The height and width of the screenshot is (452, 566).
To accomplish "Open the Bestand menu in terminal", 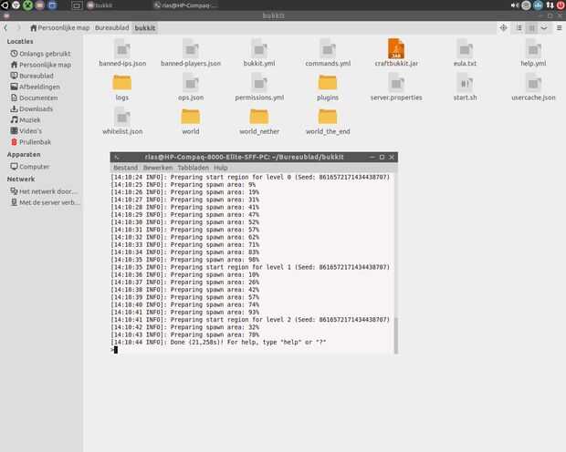I will (x=126, y=168).
